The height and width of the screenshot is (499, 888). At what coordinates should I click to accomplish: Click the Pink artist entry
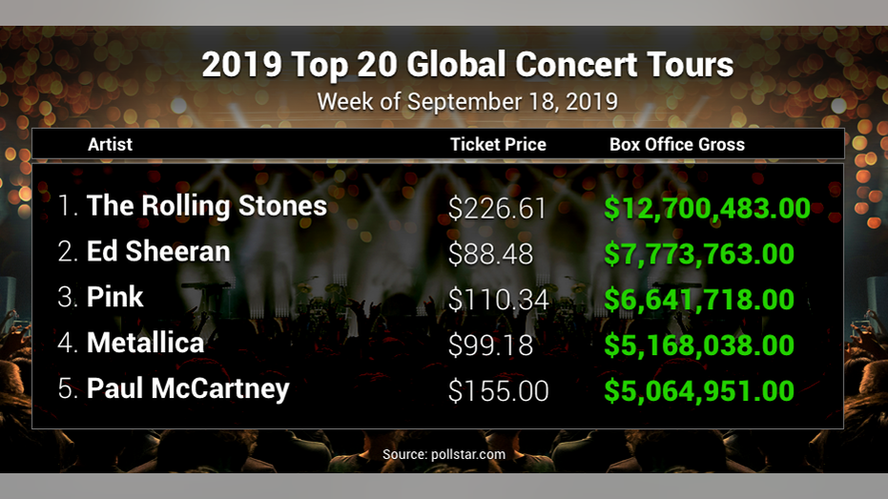coord(115,297)
